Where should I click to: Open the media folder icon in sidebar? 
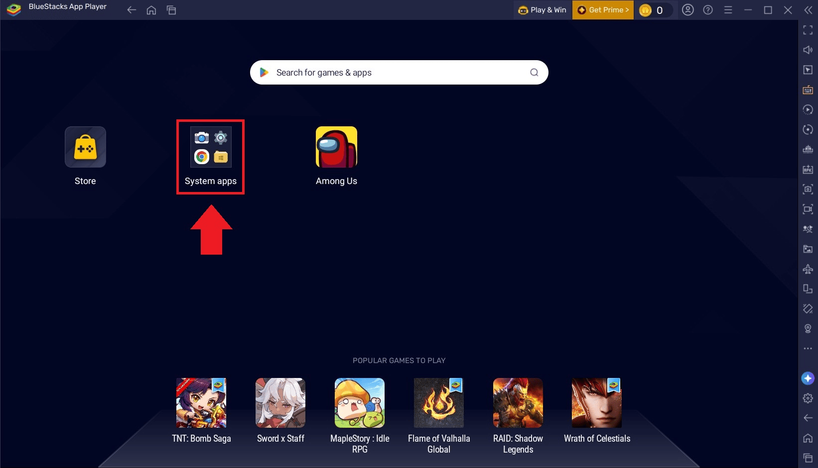[808, 249]
